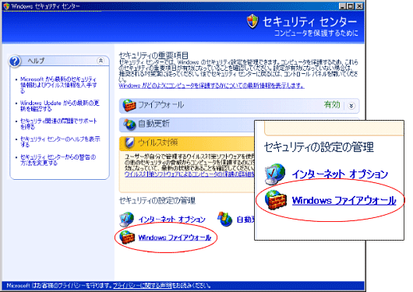The width and height of the screenshot is (413, 292).
Task: Open the ウイルス対策ソフトウェア details link
Action: coord(189,174)
